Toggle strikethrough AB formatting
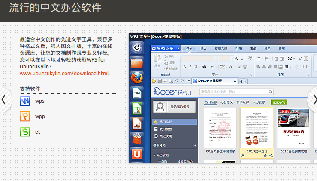The width and height of the screenshot is (317, 181). pos(204,67)
